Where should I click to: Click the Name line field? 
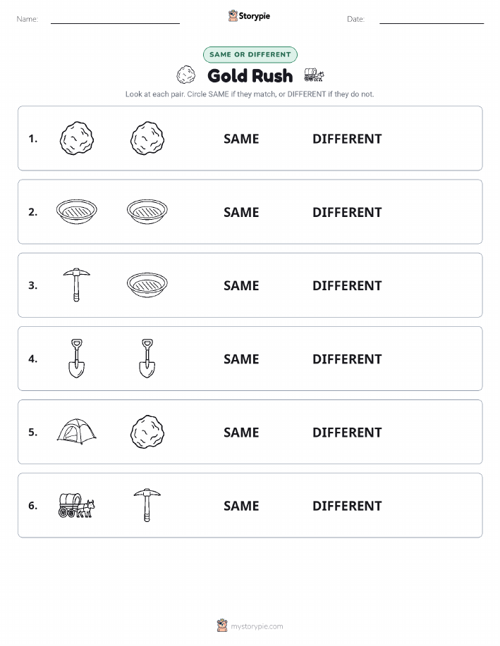click(115, 19)
